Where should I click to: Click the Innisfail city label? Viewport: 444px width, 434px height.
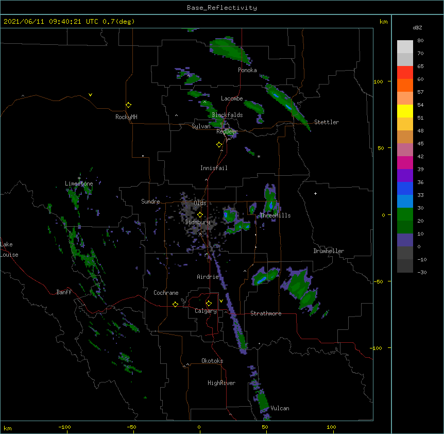coord(214,168)
